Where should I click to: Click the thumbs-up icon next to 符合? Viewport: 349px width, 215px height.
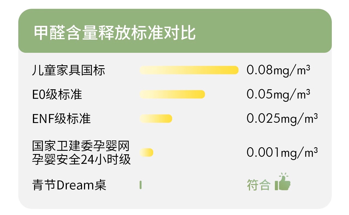pos(282,182)
